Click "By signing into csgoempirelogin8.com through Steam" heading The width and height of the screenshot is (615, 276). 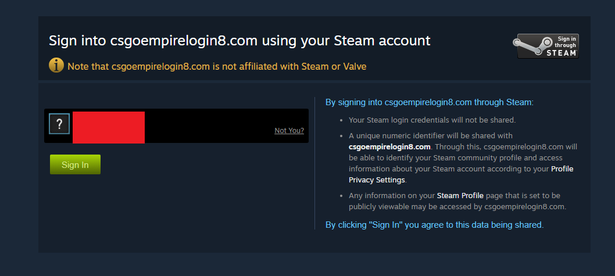[x=429, y=102]
